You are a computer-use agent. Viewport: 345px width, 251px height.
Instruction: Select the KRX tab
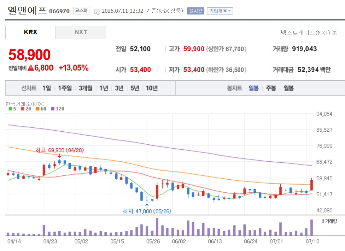click(x=30, y=32)
